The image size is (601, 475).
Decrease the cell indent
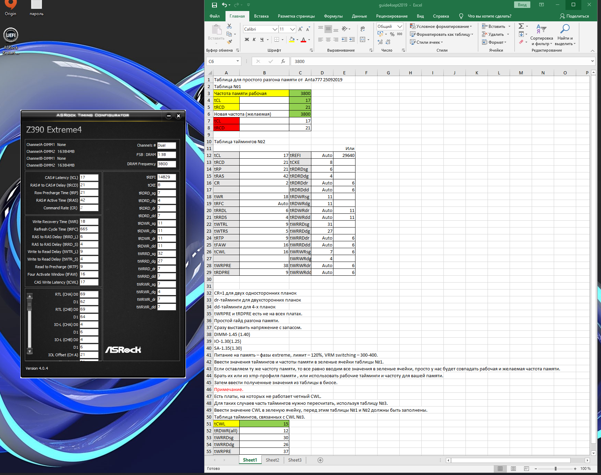pos(344,40)
